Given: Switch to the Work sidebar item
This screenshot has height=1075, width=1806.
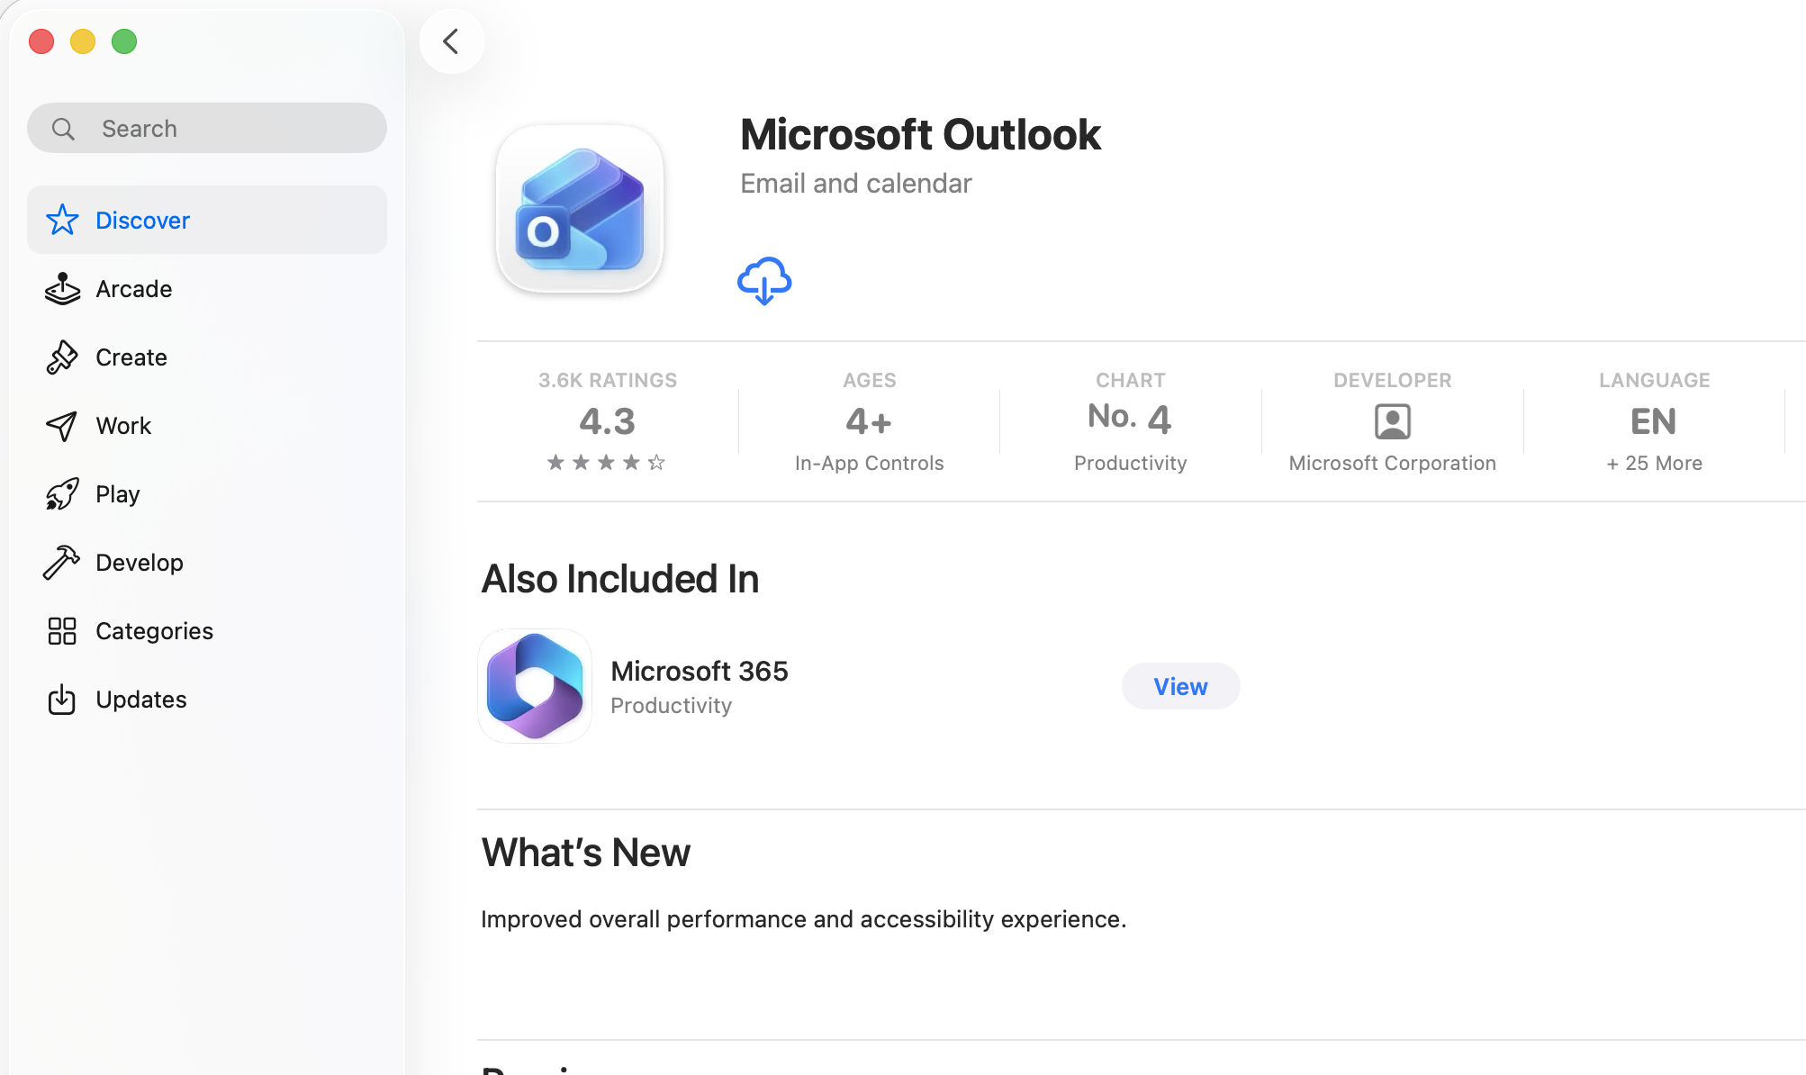Looking at the screenshot, I should (x=123, y=426).
